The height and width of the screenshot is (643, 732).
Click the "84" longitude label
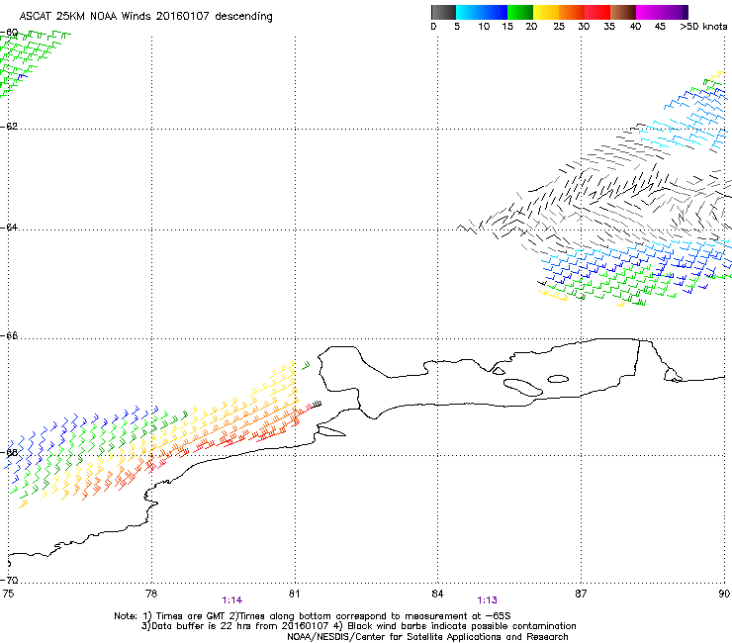point(437,594)
